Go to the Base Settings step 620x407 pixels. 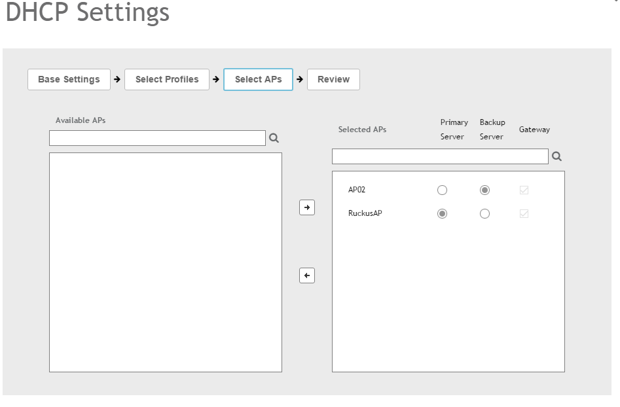click(x=69, y=79)
